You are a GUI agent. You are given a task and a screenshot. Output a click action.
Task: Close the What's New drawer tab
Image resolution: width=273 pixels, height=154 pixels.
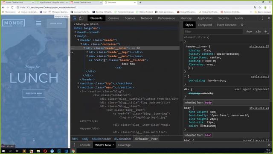click(x=113, y=145)
